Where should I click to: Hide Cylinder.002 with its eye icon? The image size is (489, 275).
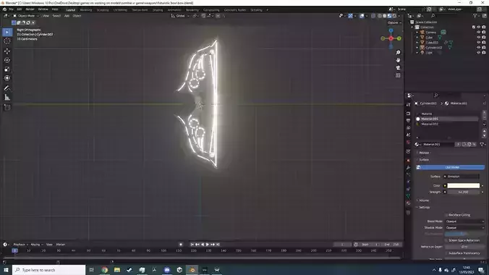click(x=479, y=48)
